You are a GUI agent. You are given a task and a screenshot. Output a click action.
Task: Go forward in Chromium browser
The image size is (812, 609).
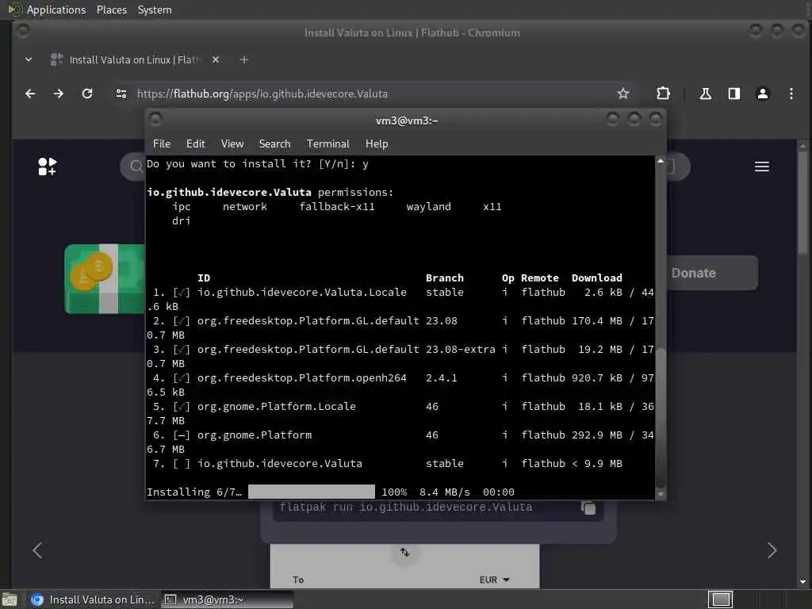59,94
